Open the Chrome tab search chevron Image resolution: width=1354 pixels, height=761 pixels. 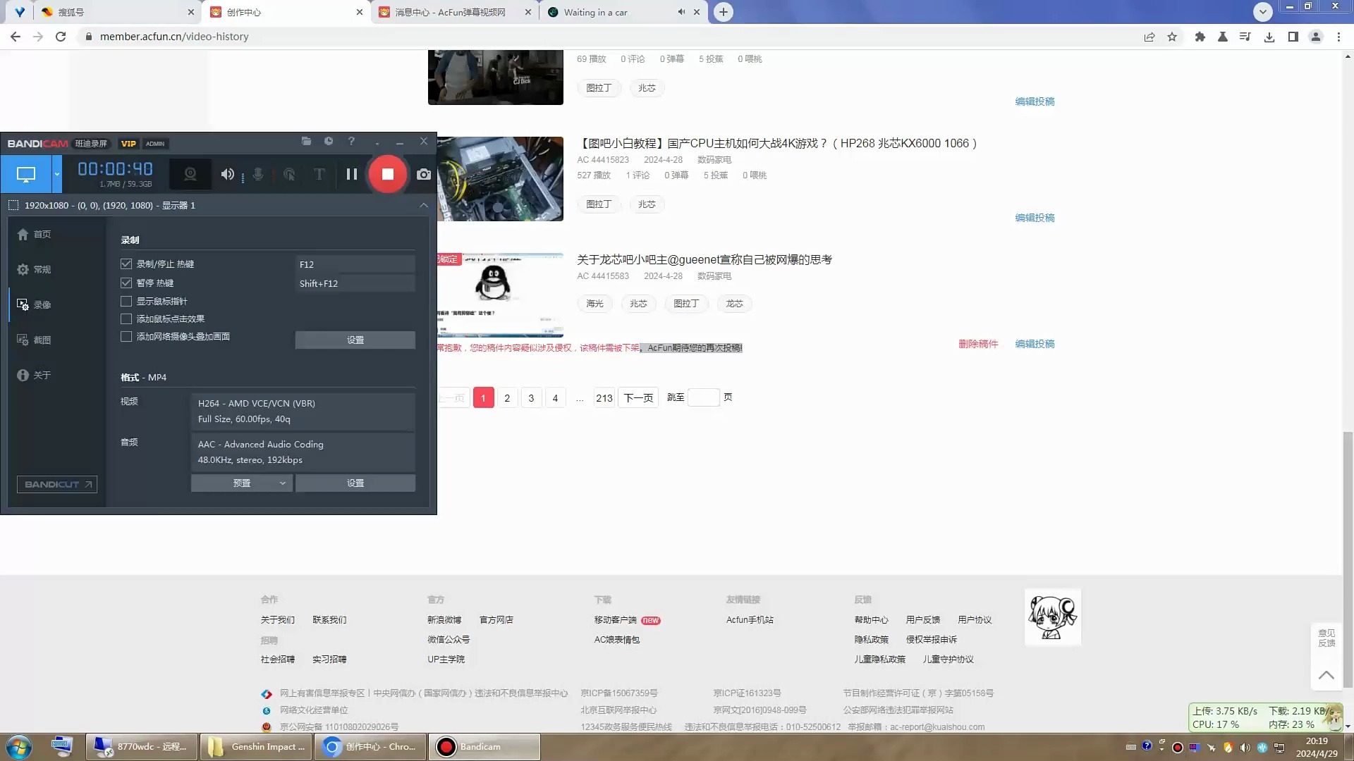coord(1263,12)
